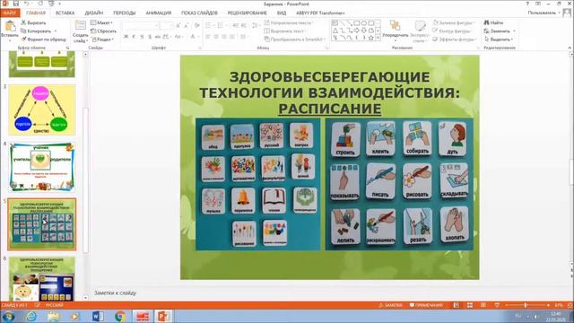
Task: Select slide 6 thumbnail in the slide panel
Action: point(42,279)
